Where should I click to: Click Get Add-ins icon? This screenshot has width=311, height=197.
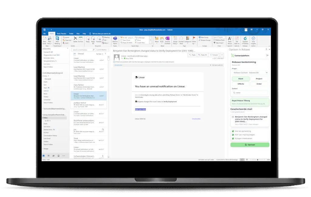(237, 40)
